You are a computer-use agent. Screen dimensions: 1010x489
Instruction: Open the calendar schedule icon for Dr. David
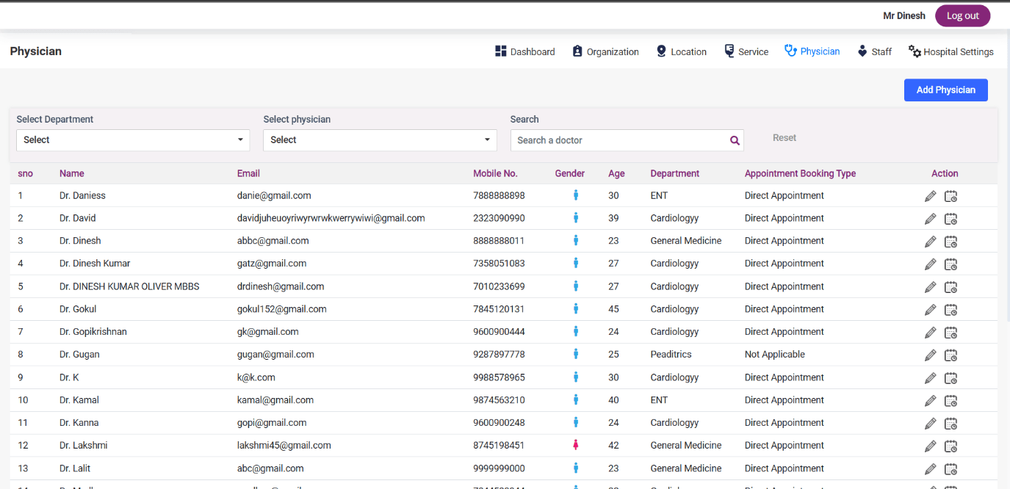point(951,219)
